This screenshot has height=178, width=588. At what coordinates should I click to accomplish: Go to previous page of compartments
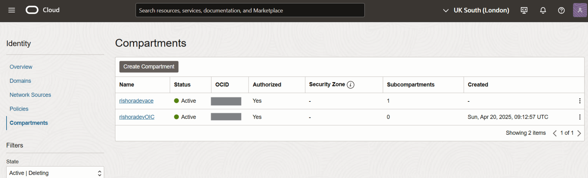(555, 133)
